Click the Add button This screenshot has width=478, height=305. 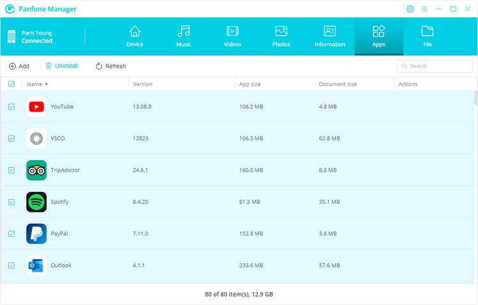click(x=19, y=66)
